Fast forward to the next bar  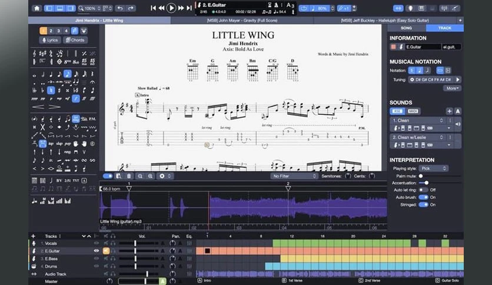pos(181,8)
